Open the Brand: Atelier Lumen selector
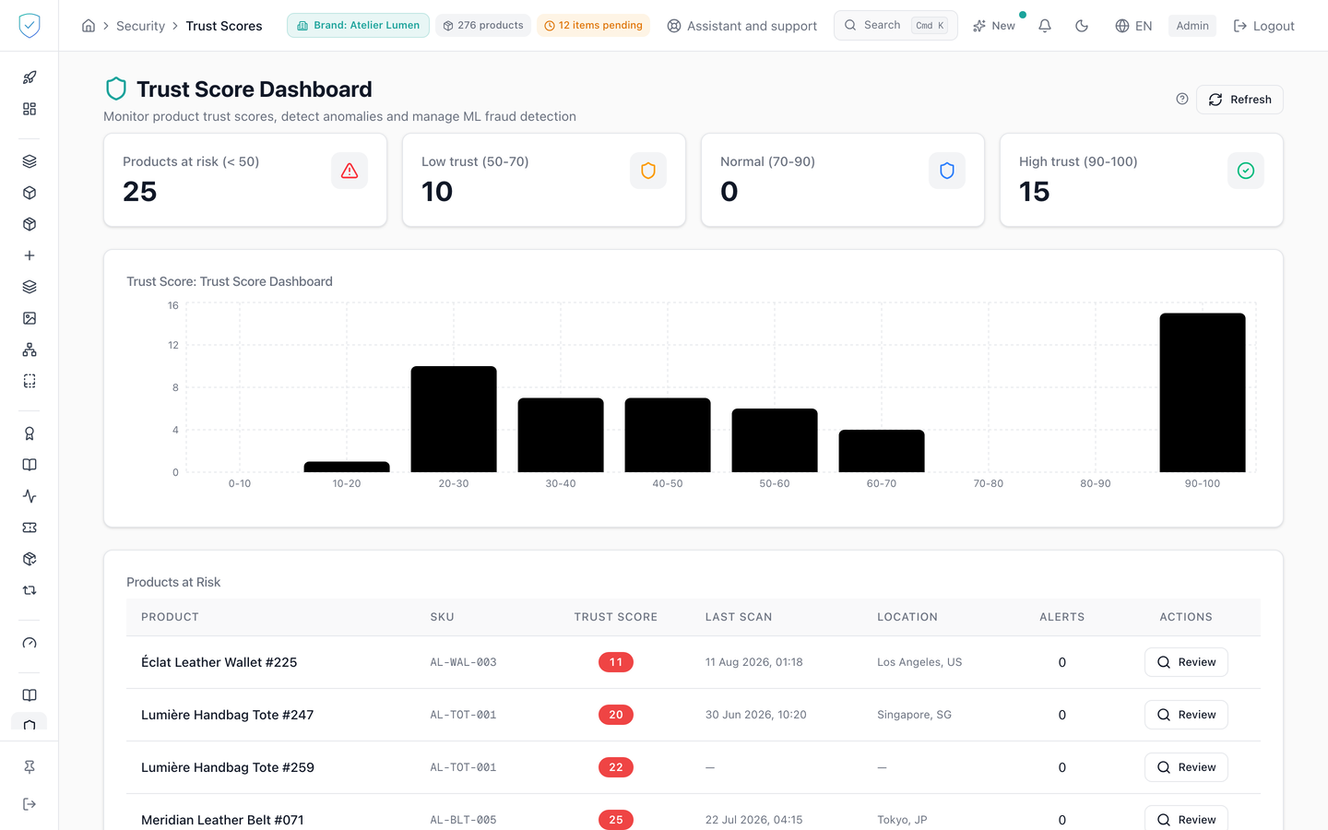The width and height of the screenshot is (1328, 830). tap(358, 26)
